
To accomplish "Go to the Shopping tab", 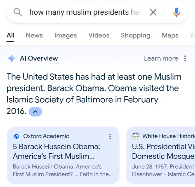I will [135, 35].
